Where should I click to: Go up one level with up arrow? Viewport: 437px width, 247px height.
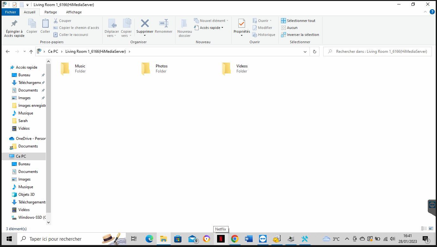(31, 51)
